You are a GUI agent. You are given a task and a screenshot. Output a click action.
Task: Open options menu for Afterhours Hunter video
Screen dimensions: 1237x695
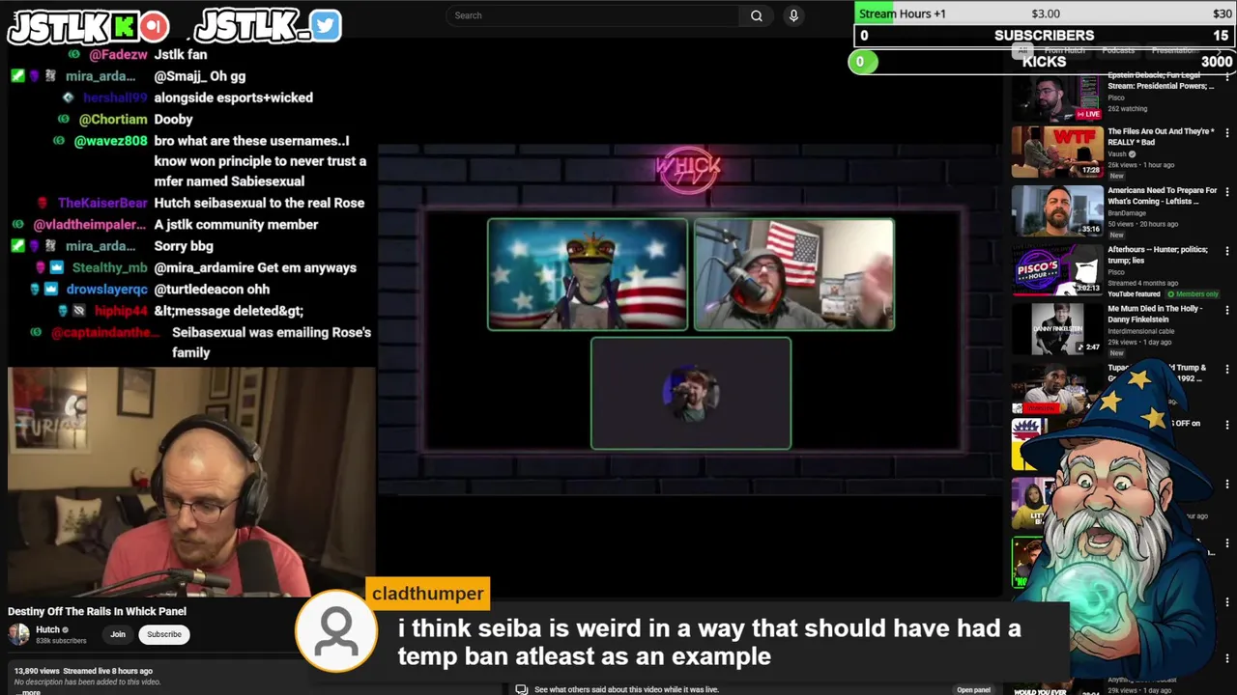click(1228, 251)
